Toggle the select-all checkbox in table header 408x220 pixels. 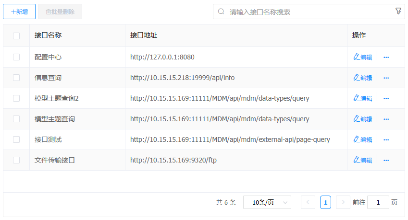16,35
